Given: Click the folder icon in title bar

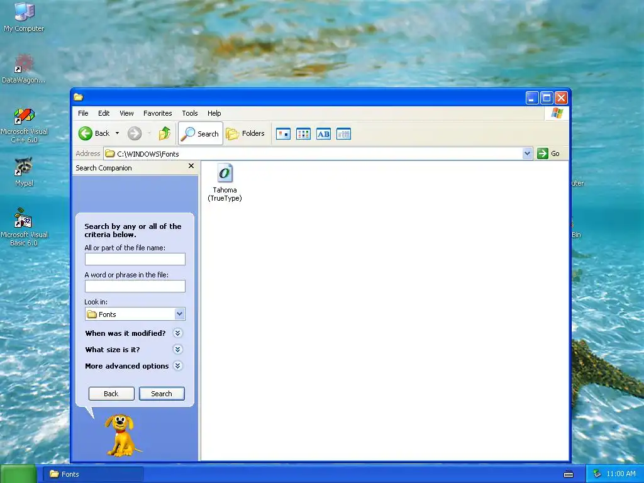Looking at the screenshot, I should pyautogui.click(x=79, y=97).
